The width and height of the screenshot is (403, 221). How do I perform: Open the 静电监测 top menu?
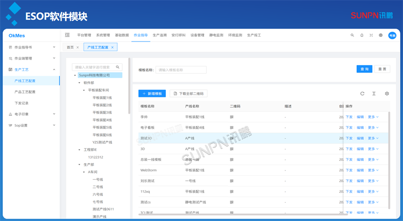point(216,35)
